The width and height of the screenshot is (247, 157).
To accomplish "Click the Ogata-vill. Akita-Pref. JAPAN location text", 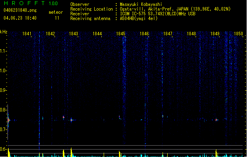I will click(175, 9).
